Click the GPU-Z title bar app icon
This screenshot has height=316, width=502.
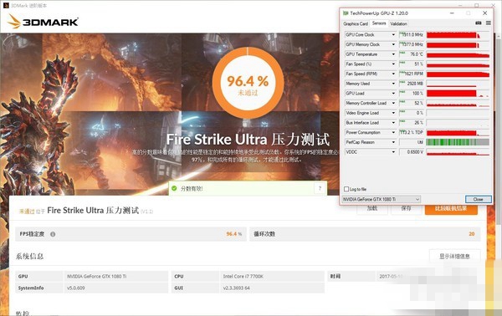coord(346,13)
